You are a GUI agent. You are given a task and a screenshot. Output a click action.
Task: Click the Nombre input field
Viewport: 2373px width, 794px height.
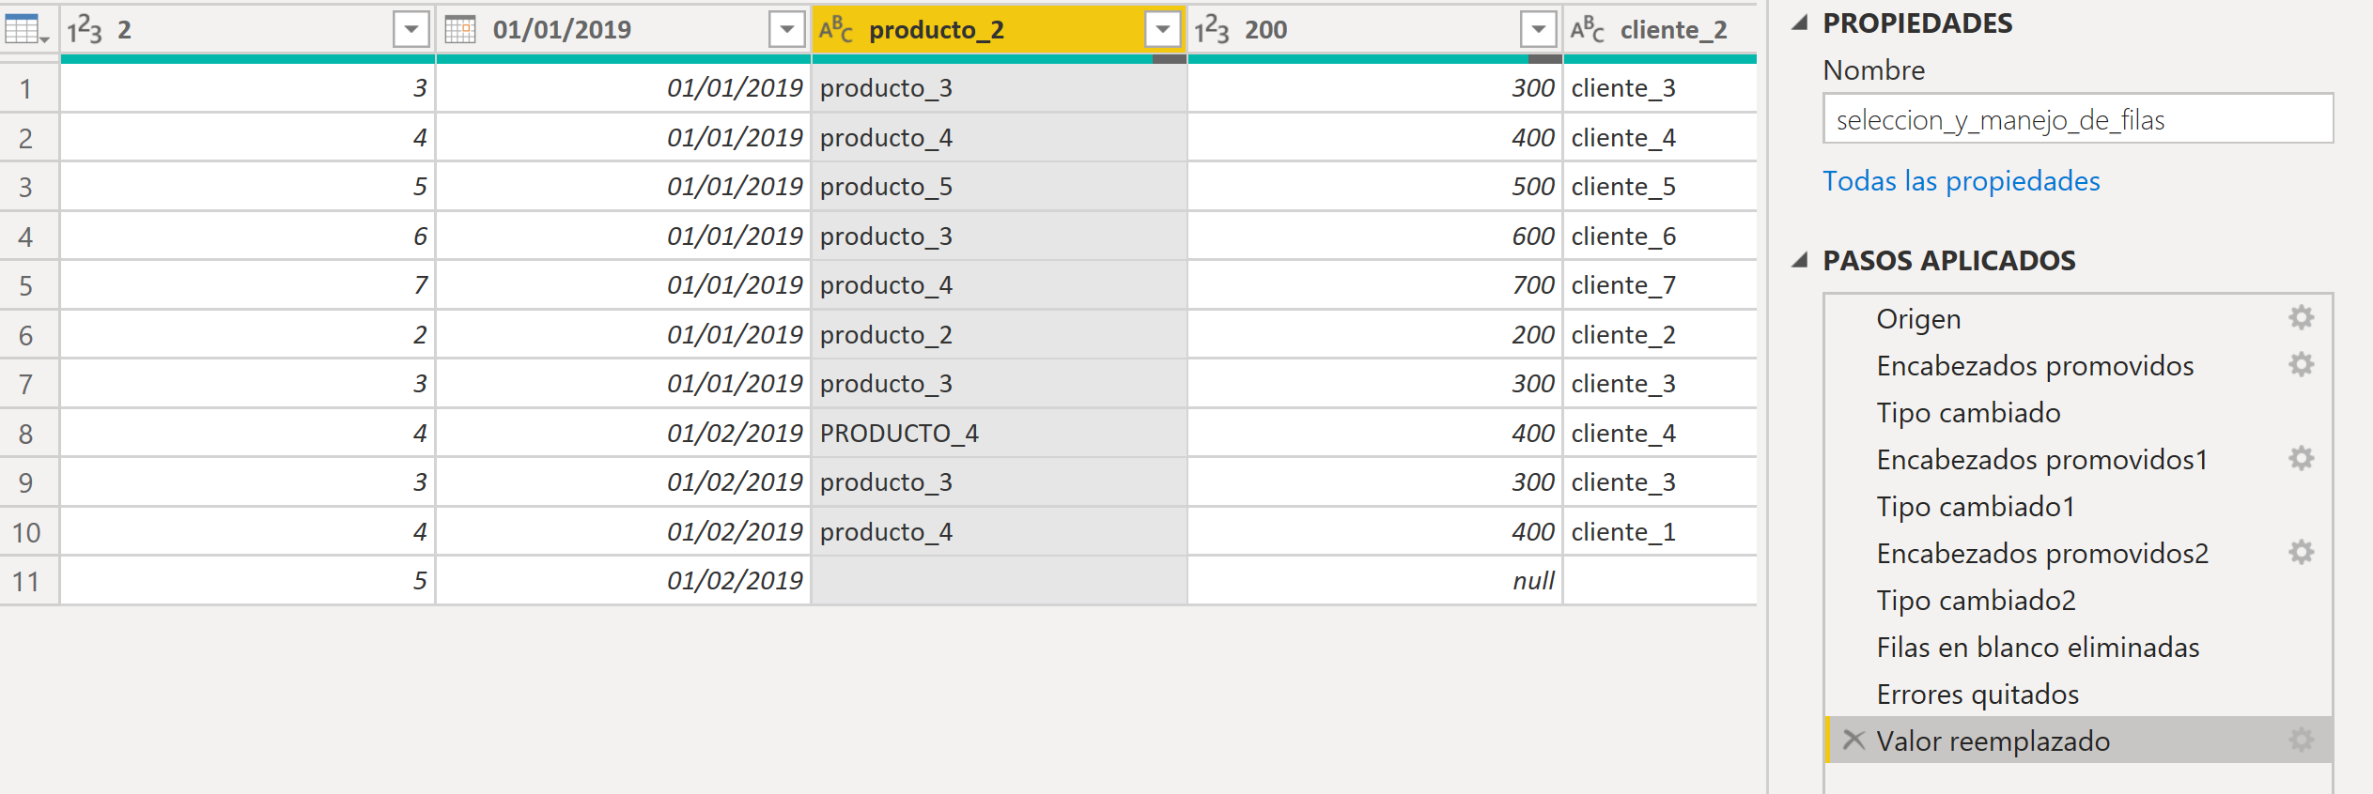point(2078,119)
